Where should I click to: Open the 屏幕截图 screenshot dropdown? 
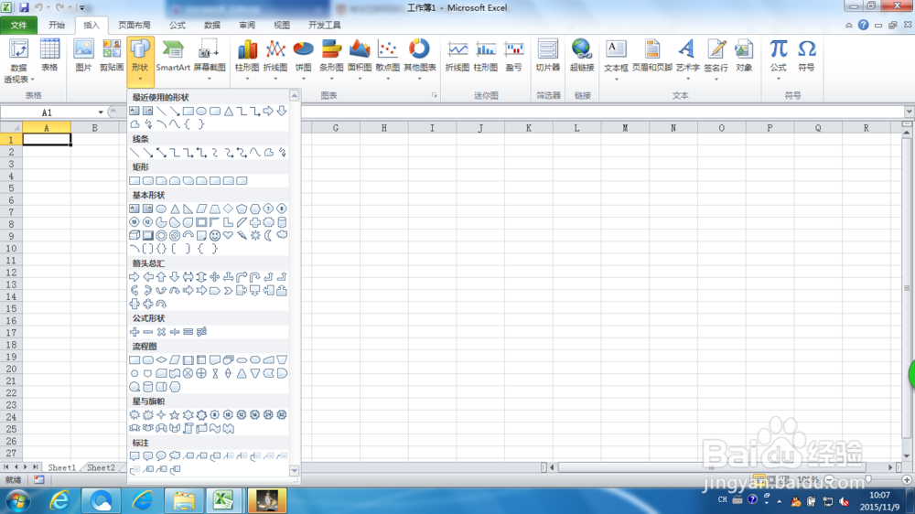pyautogui.click(x=209, y=79)
